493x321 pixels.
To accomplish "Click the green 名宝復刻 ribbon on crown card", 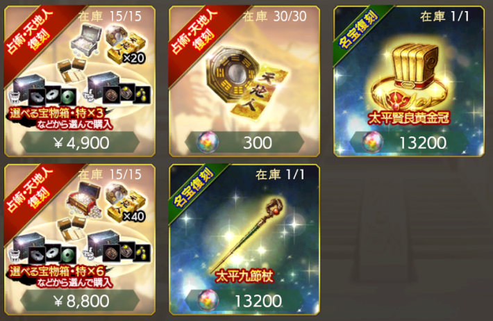I will click(x=358, y=30).
